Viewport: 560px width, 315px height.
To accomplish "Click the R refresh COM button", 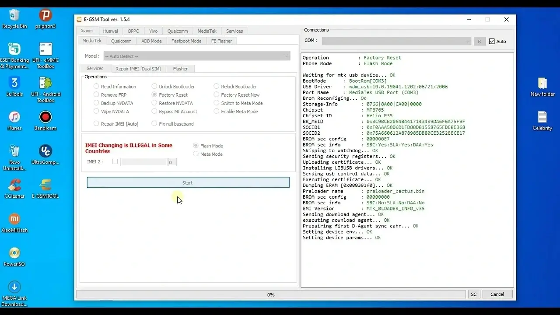I will 479,41.
